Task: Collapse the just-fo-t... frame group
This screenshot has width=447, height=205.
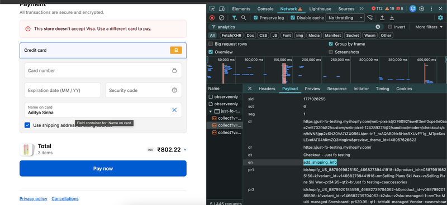Action: click(x=211, y=111)
